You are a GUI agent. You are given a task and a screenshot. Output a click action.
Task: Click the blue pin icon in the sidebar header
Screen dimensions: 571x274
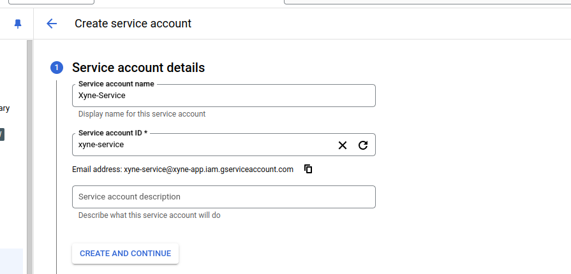tap(17, 24)
